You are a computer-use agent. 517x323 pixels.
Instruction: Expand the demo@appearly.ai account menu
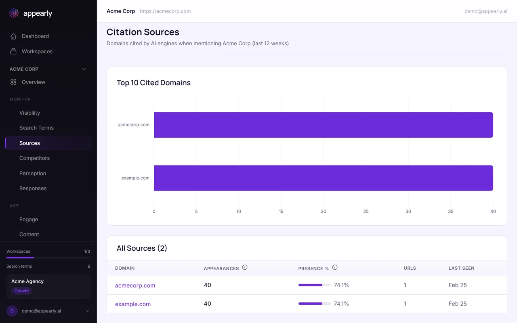[88, 311]
